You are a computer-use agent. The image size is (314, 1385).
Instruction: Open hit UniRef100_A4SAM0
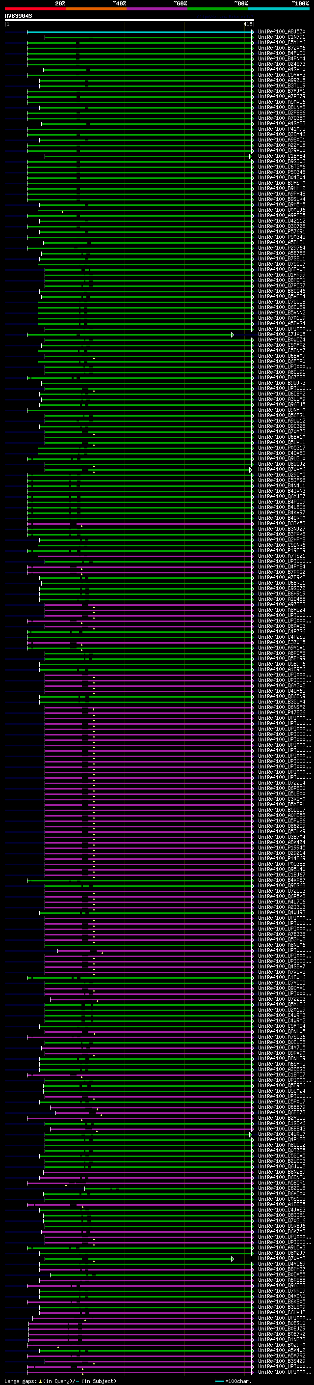[282, 69]
